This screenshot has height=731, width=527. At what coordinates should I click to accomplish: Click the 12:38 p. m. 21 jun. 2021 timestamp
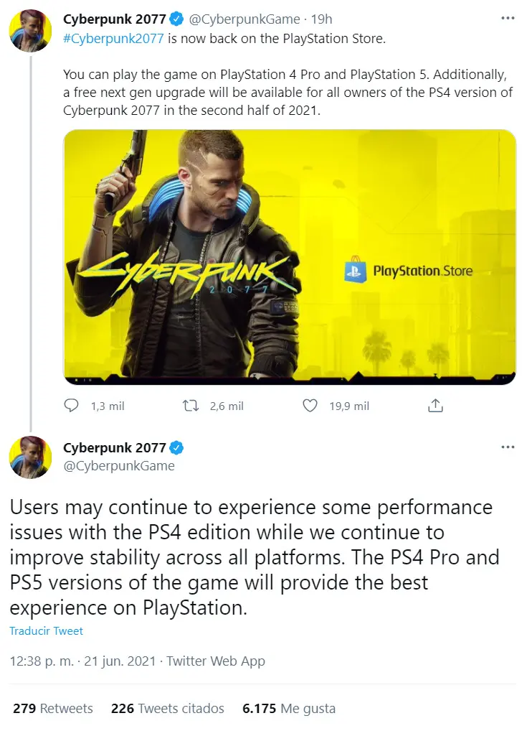82,661
